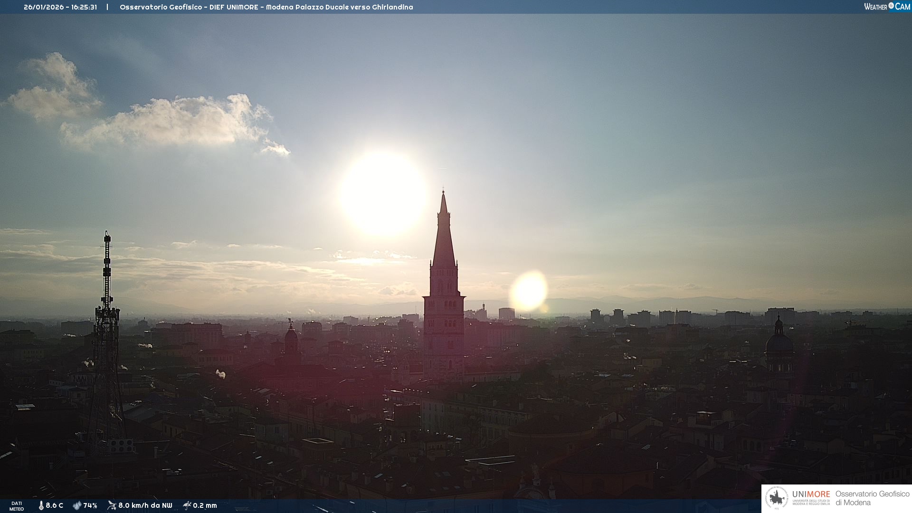This screenshot has height=513, width=912.
Task: Click the 74% humidity value
Action: [90, 505]
